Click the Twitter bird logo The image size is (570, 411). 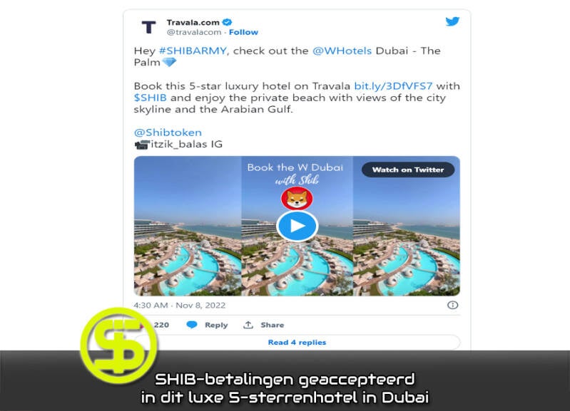pos(452,21)
